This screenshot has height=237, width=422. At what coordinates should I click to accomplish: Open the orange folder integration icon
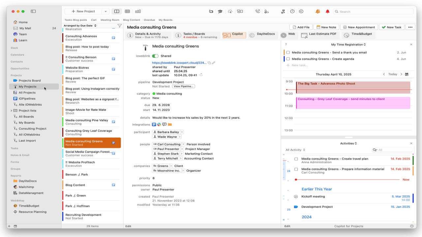pyautogui.click(x=170, y=124)
